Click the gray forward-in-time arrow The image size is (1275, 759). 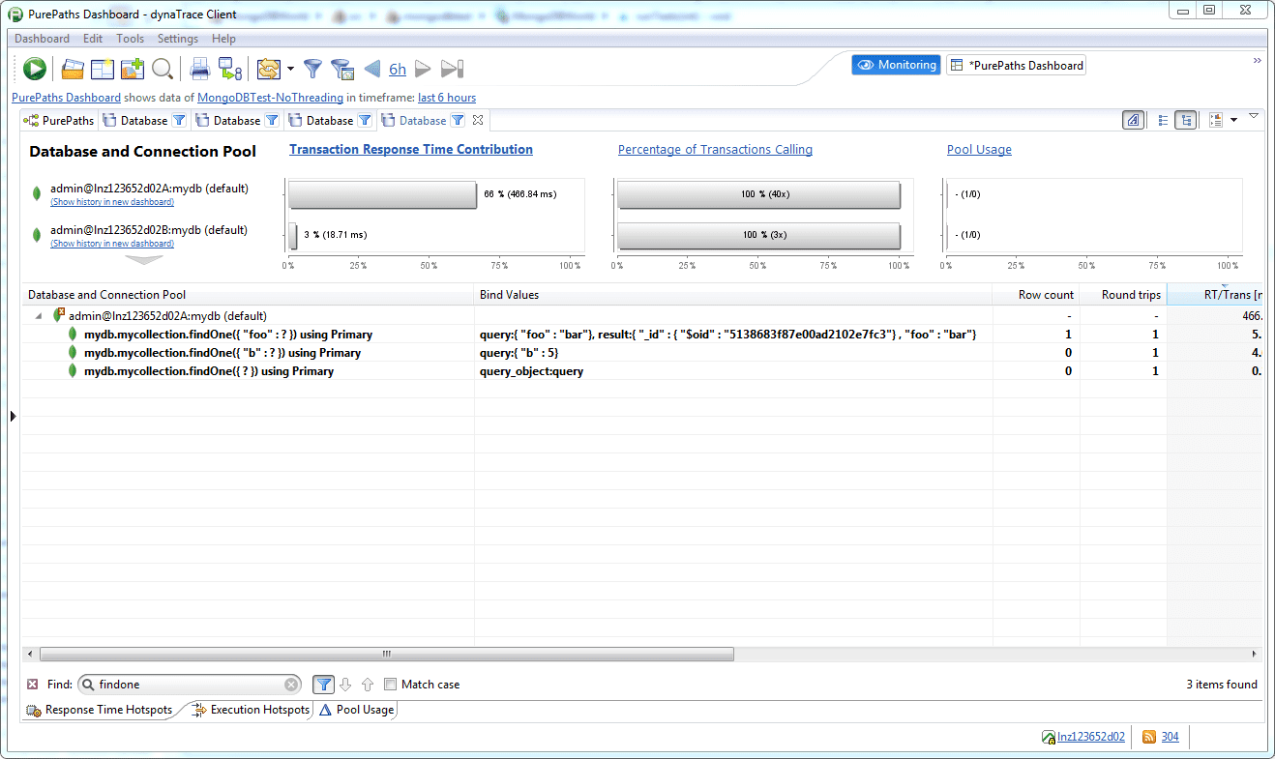coord(423,69)
